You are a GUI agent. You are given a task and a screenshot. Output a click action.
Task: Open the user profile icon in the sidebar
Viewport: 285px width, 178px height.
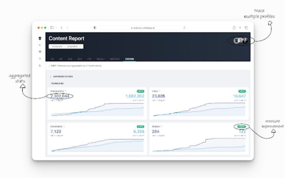[x=40, y=58]
